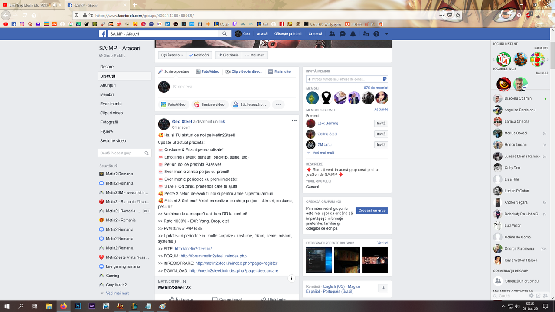Click the Distribuie group button
The image size is (555, 312).
(228, 55)
